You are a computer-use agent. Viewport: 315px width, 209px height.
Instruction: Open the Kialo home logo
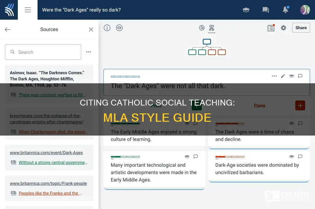pos(9,10)
